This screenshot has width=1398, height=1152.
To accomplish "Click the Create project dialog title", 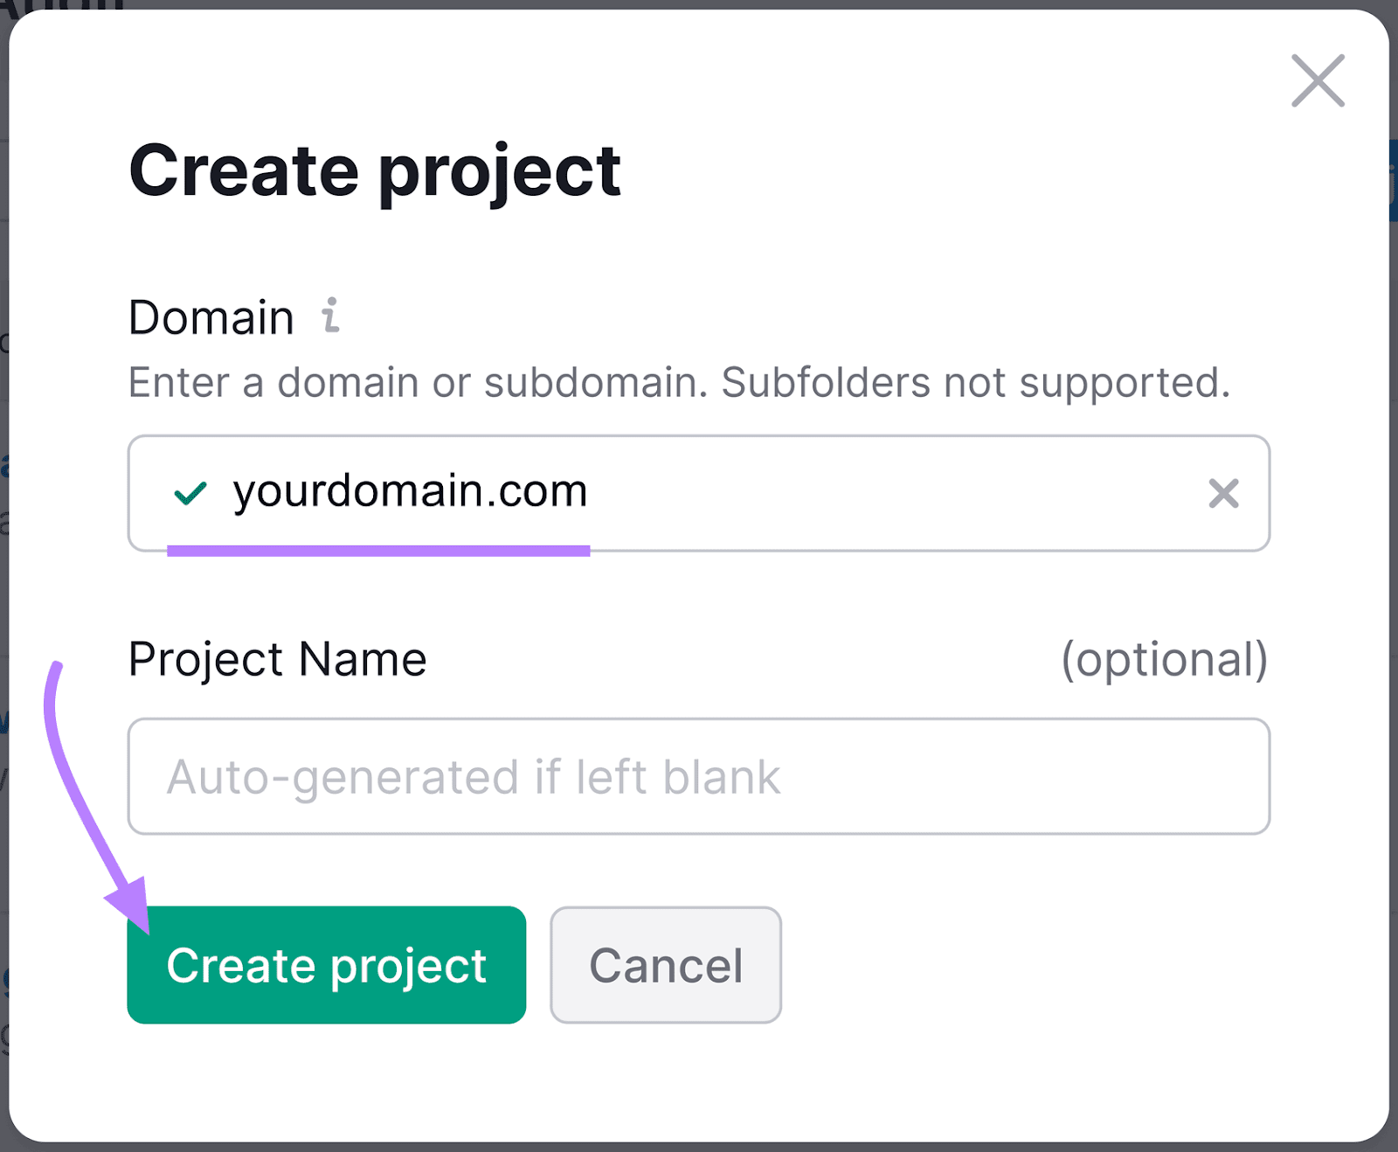I will point(375,171).
